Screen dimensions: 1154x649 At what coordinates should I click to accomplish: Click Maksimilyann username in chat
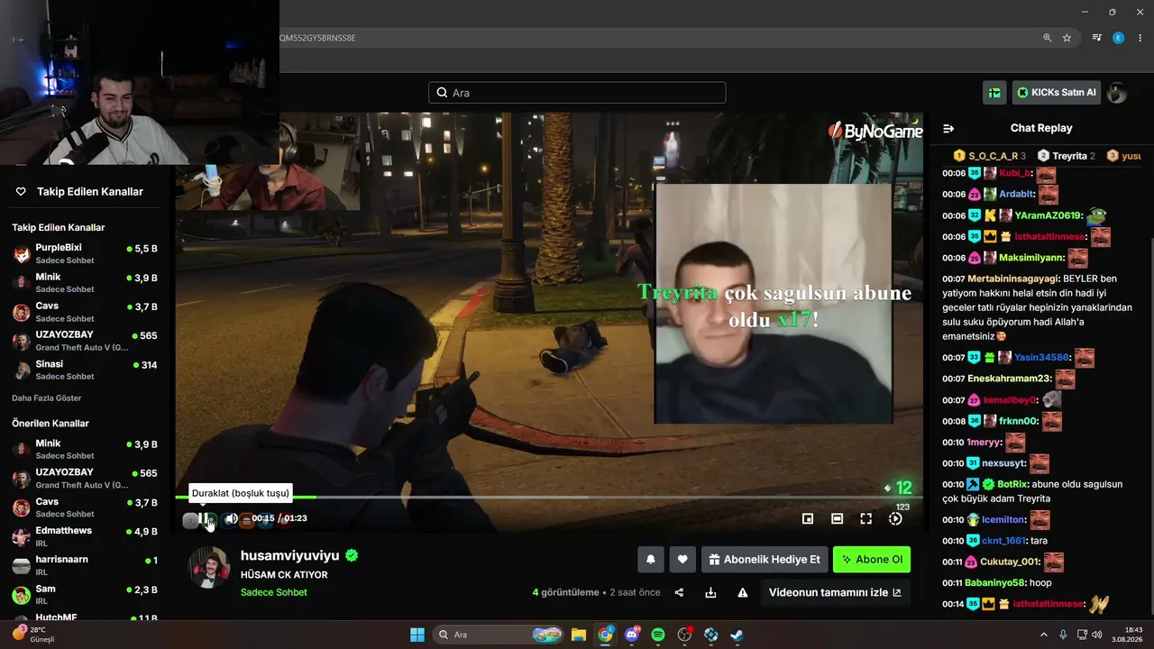coord(1030,258)
